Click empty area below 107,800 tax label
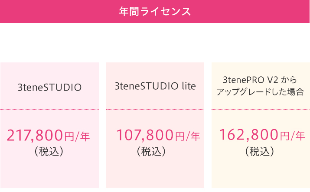The image size is (310, 192). pyautogui.click(x=155, y=173)
